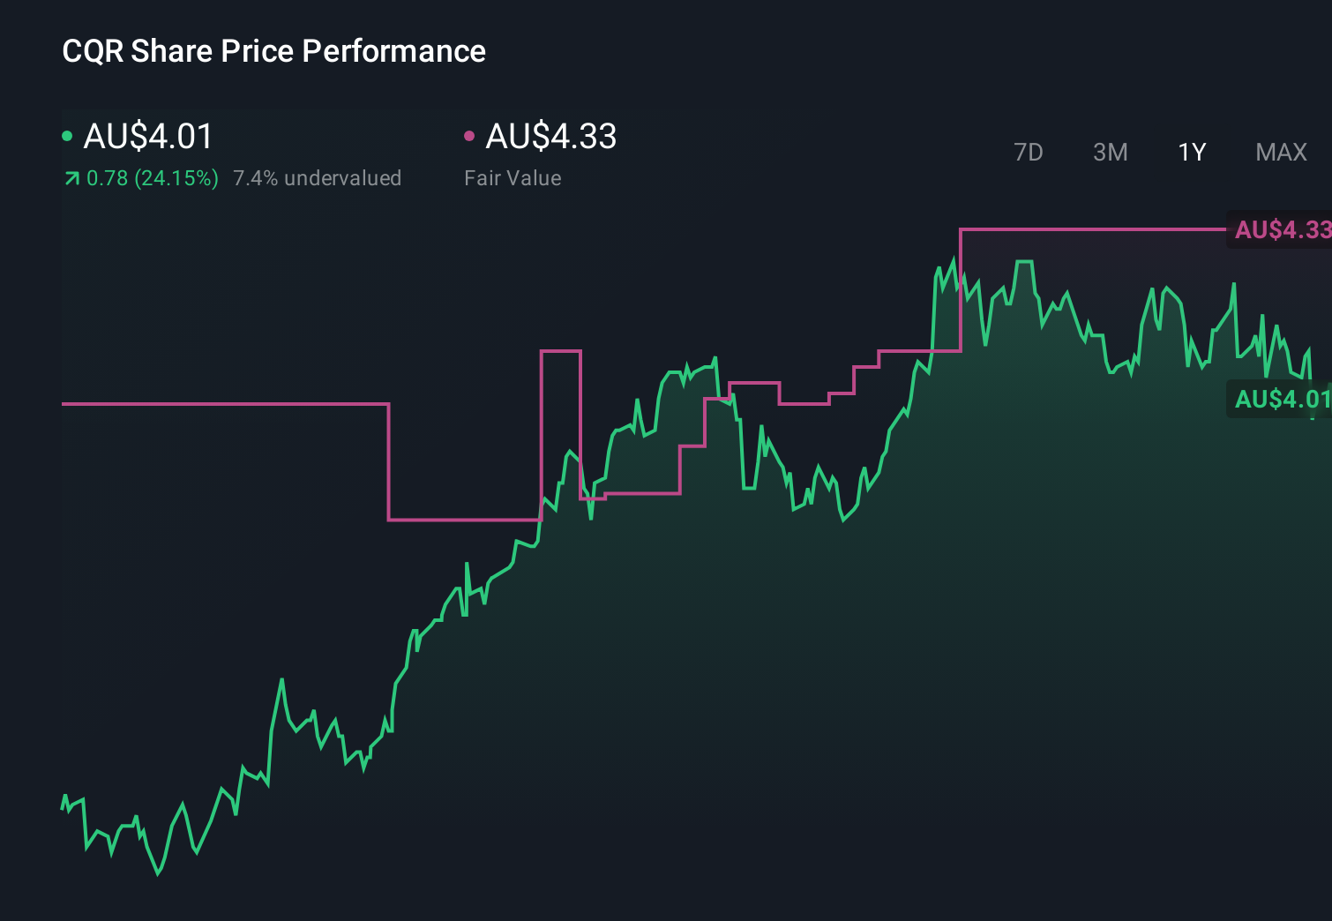Click the 7.4% undervalued badge
Viewport: 1332px width, 921px height.
click(x=318, y=177)
